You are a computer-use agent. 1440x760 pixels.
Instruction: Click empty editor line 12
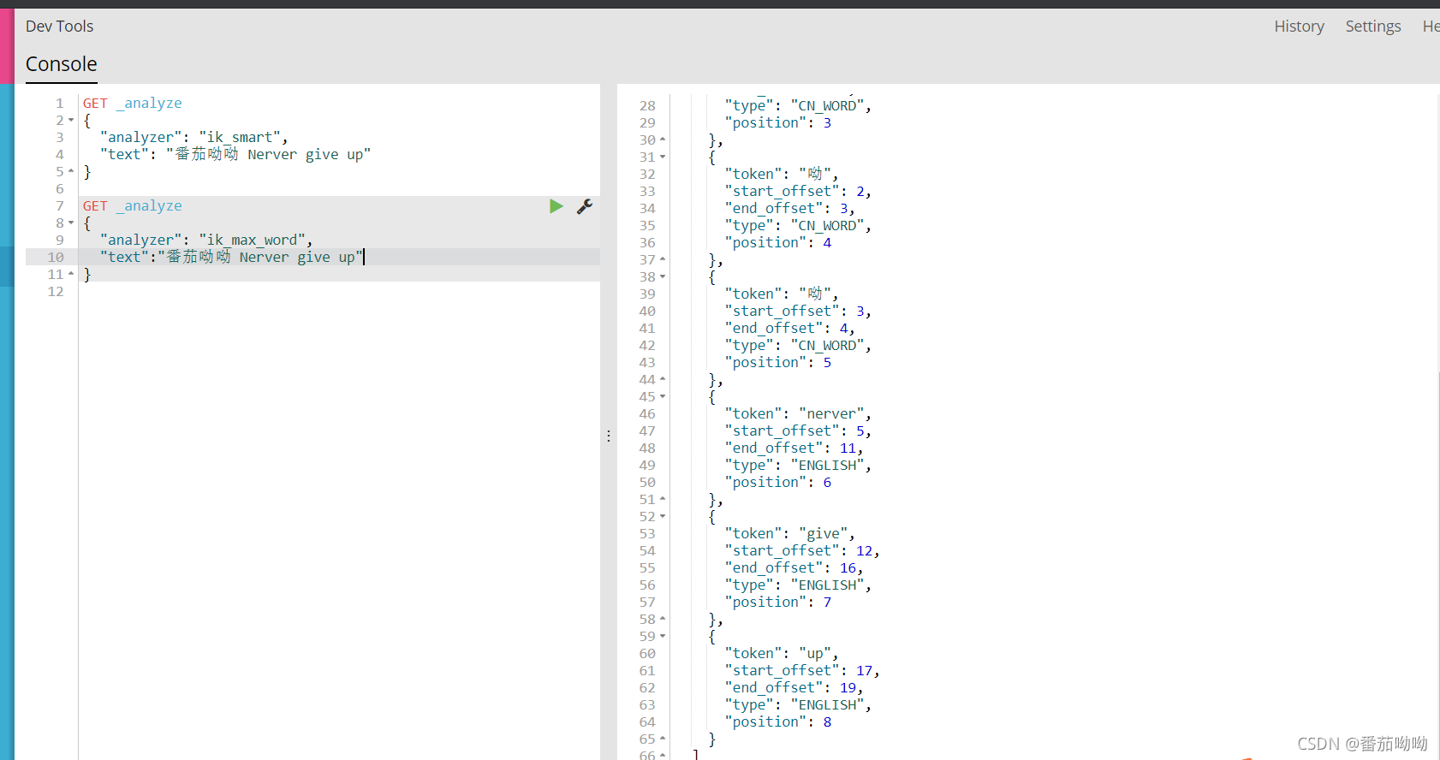[339, 292]
